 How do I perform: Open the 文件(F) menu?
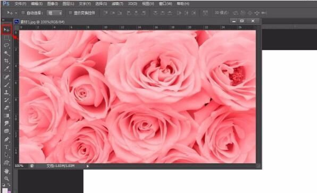click(x=20, y=4)
